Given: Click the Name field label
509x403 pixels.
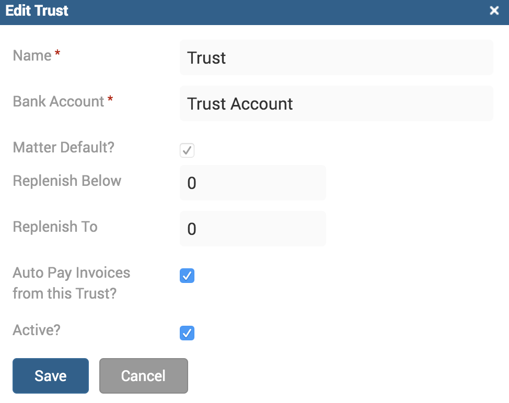Looking at the screenshot, I should tap(32, 55).
